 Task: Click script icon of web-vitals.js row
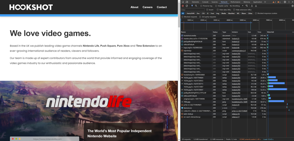tap(182, 114)
